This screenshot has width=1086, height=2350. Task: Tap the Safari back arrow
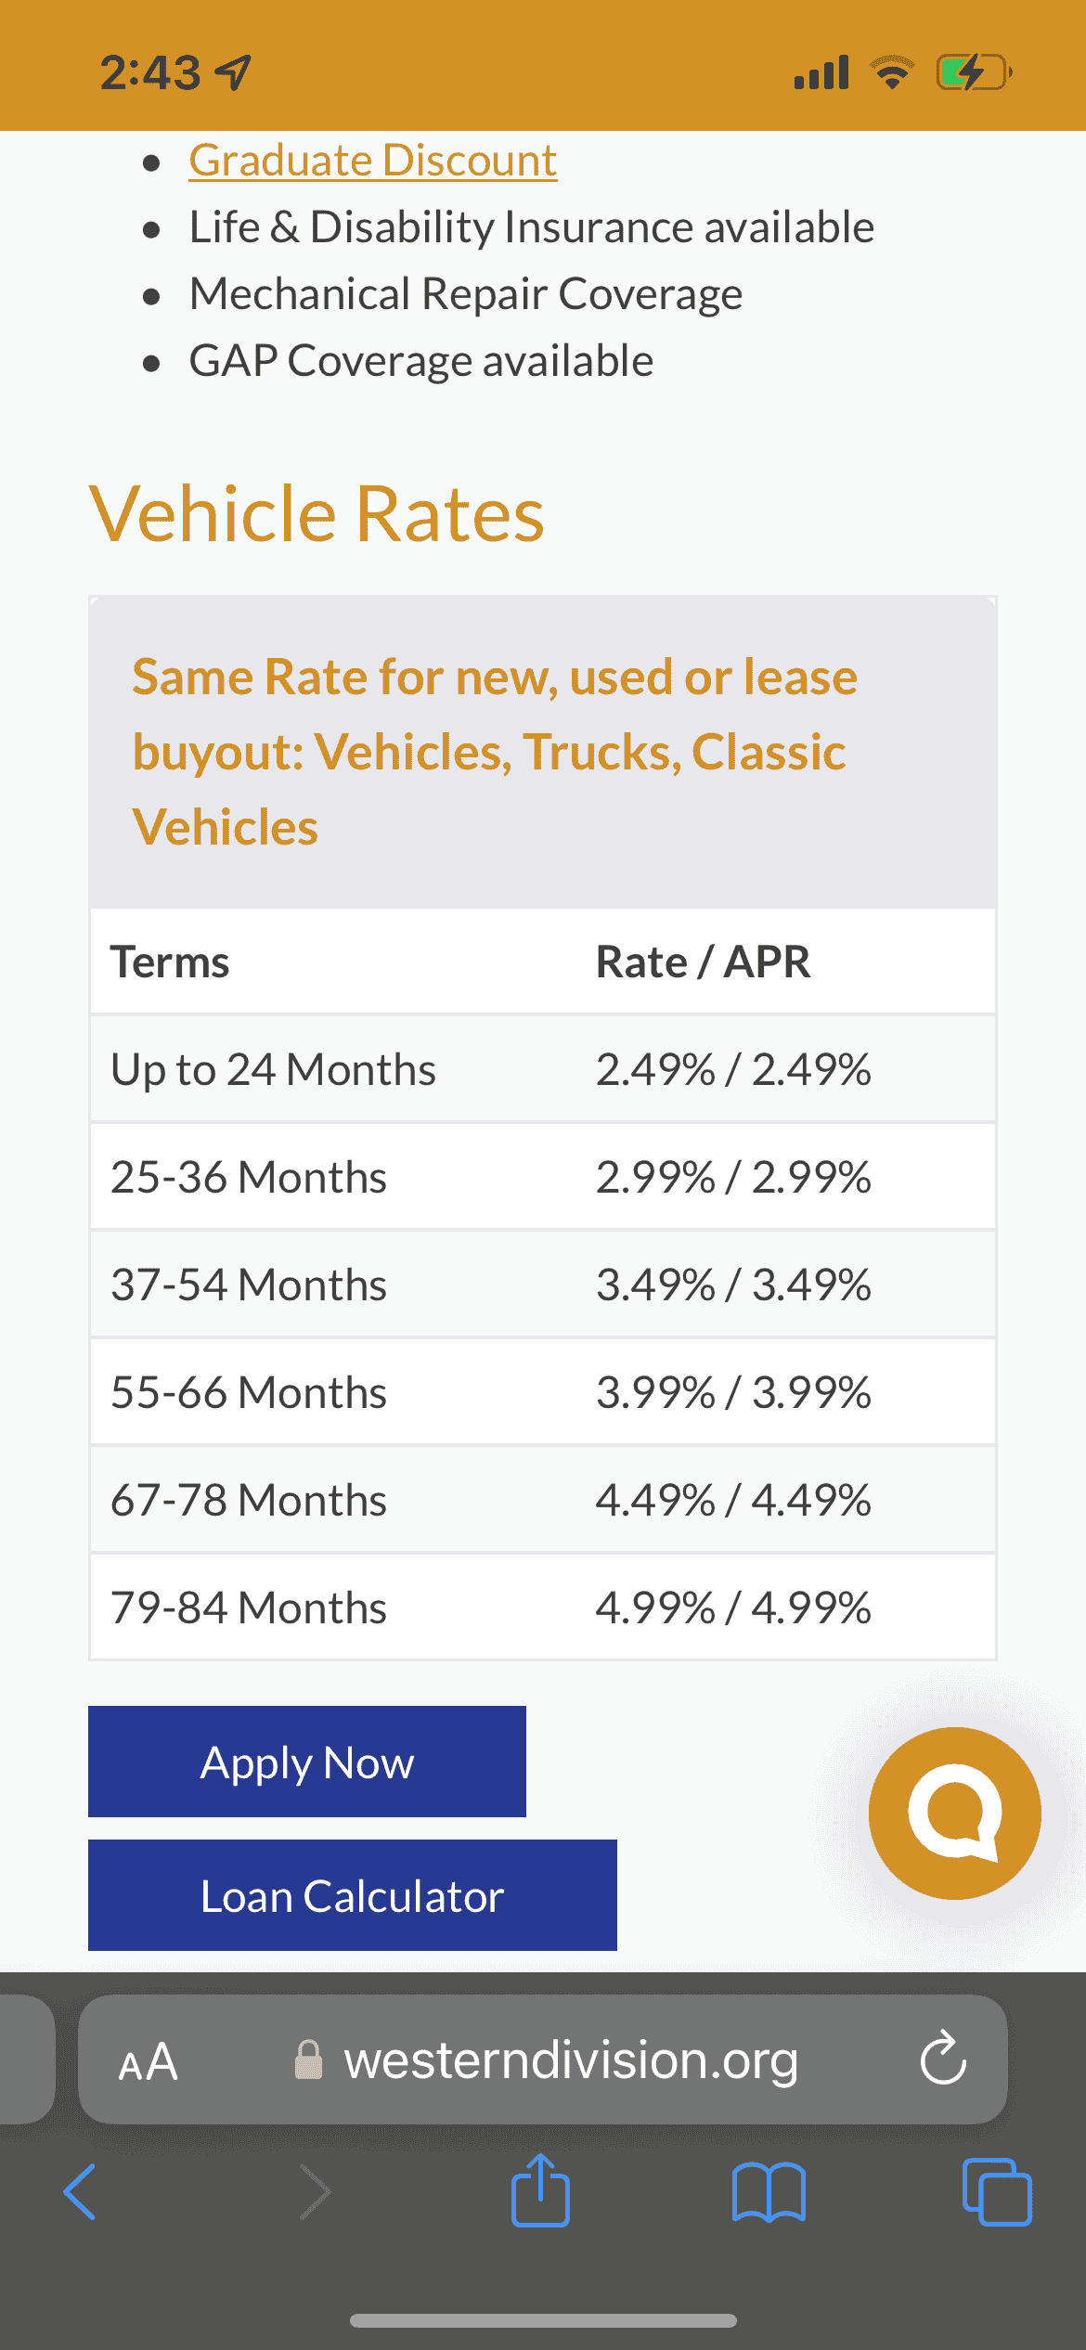(80, 2192)
